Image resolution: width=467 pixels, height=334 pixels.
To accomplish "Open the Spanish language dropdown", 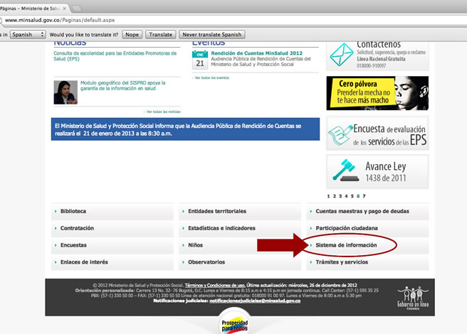I will [x=28, y=35].
